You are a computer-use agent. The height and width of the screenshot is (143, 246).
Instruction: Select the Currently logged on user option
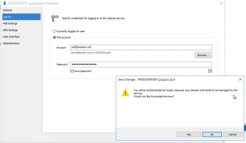(55, 31)
